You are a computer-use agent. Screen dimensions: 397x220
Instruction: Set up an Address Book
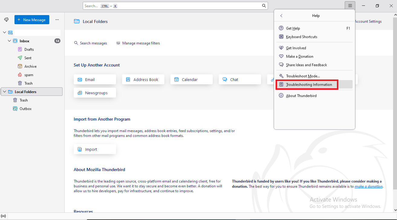[x=143, y=79]
